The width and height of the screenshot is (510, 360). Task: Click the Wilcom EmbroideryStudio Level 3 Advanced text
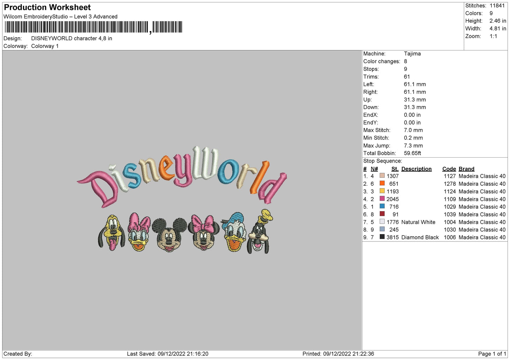[60, 17]
